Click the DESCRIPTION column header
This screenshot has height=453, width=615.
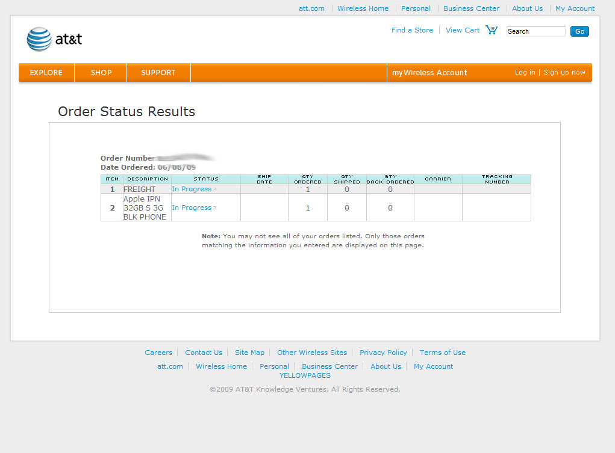pyautogui.click(x=148, y=179)
